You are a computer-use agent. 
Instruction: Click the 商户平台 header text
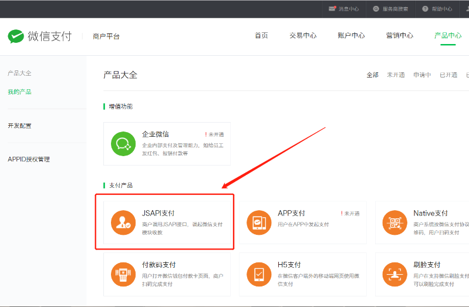click(x=106, y=36)
